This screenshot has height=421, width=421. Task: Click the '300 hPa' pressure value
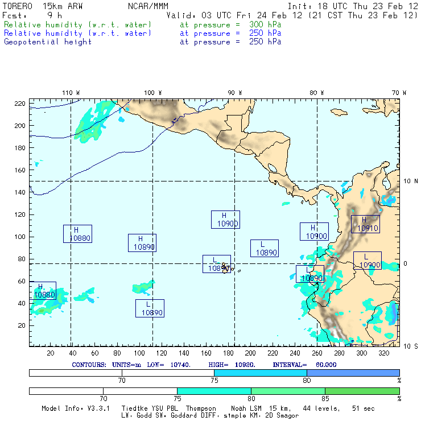point(265,24)
